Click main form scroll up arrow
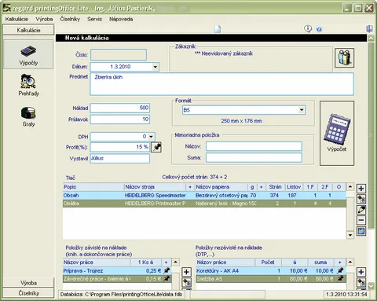This screenshot has width=377, height=301. (371, 39)
